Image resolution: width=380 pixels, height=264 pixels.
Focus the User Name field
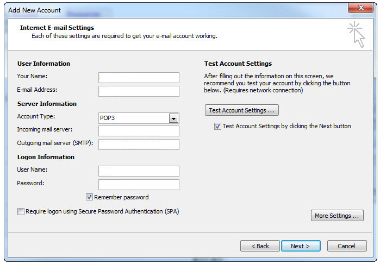[x=139, y=171]
